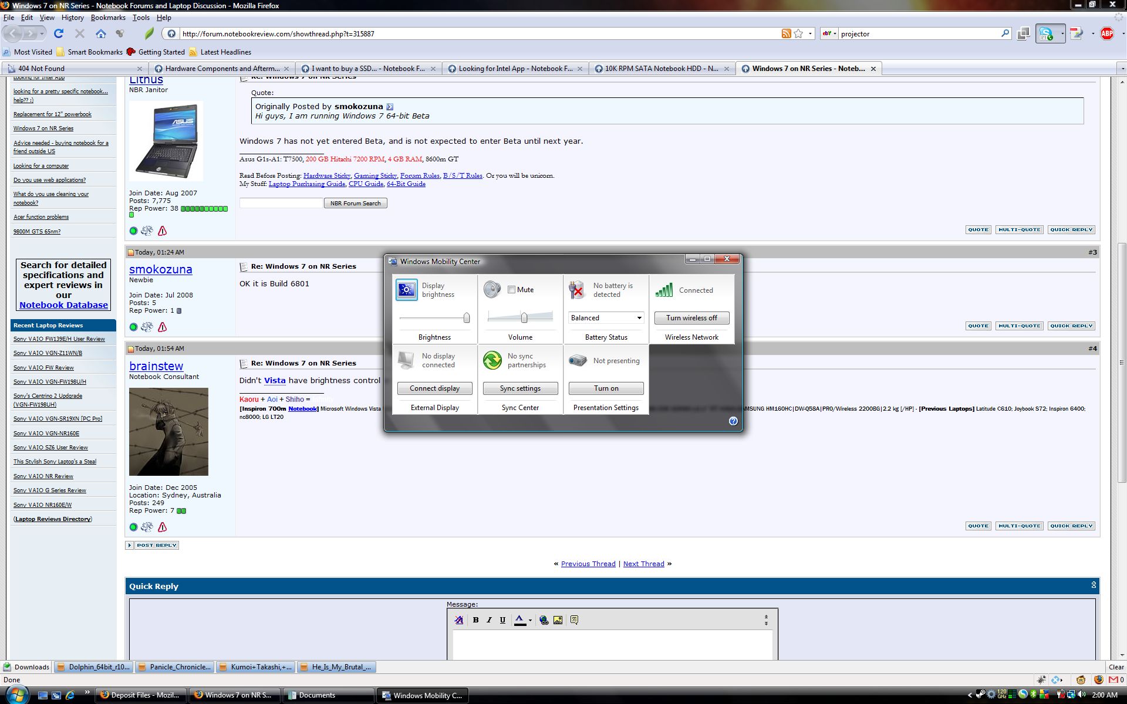Click the magnifier search icon in search box
This screenshot has height=704, width=1127.
1005,33
